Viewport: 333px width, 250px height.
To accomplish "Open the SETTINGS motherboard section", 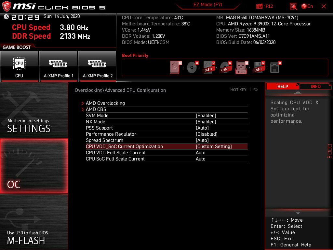I will (34, 110).
